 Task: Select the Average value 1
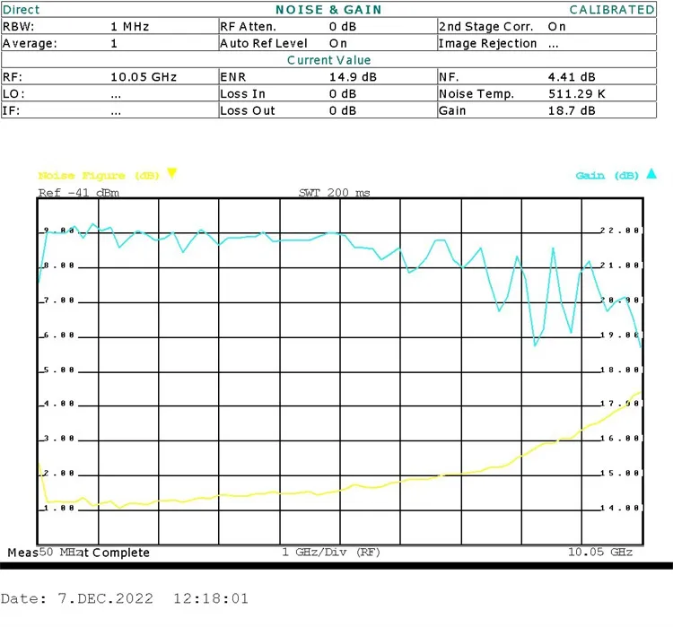click(x=114, y=43)
